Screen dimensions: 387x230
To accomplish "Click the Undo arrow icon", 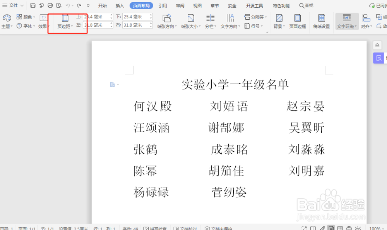I will [x=67, y=5].
